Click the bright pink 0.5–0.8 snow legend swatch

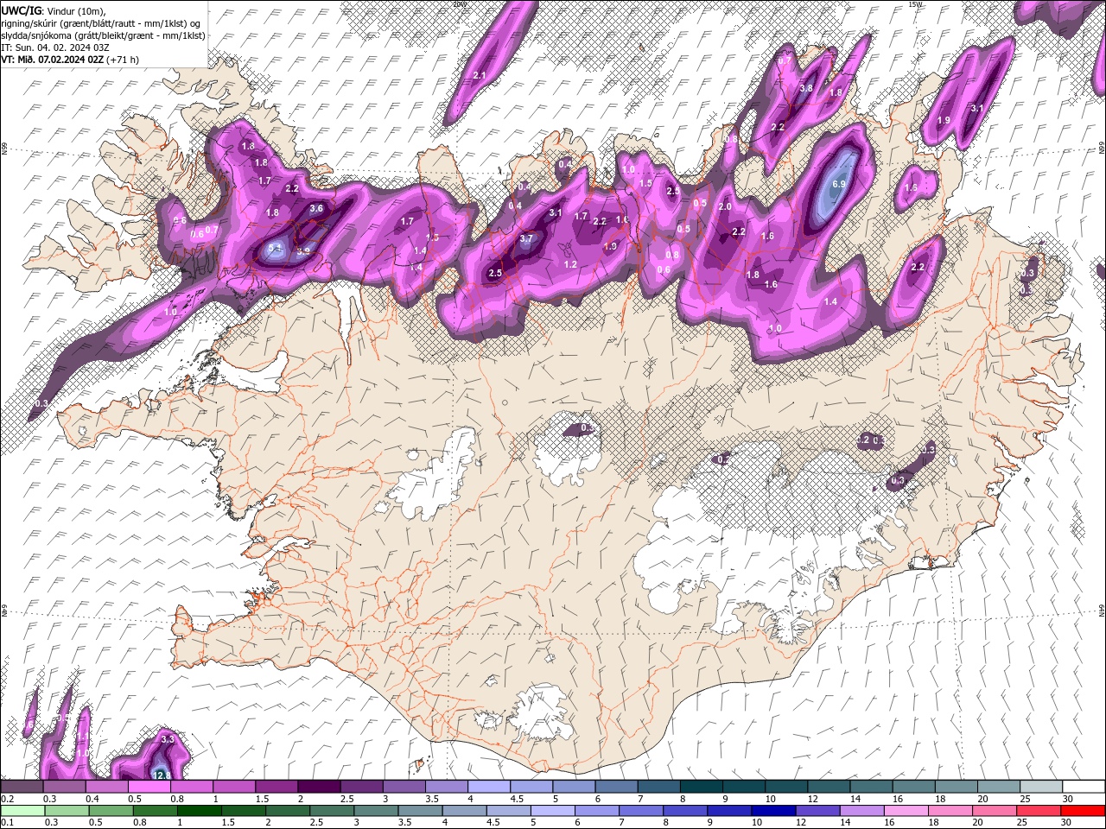[x=149, y=787]
